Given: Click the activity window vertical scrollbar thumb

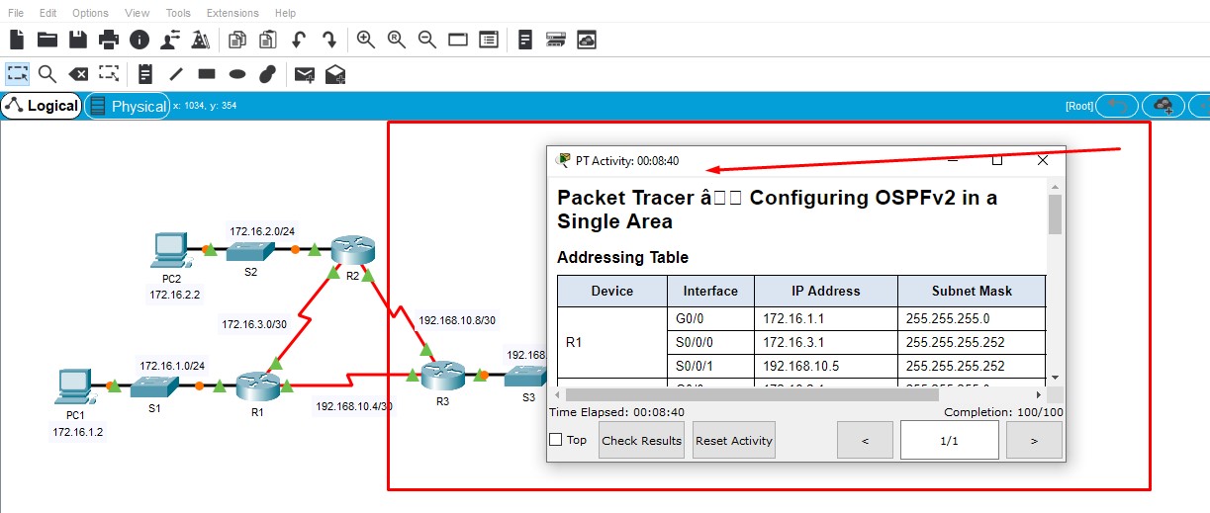Looking at the screenshot, I should pos(1055,214).
